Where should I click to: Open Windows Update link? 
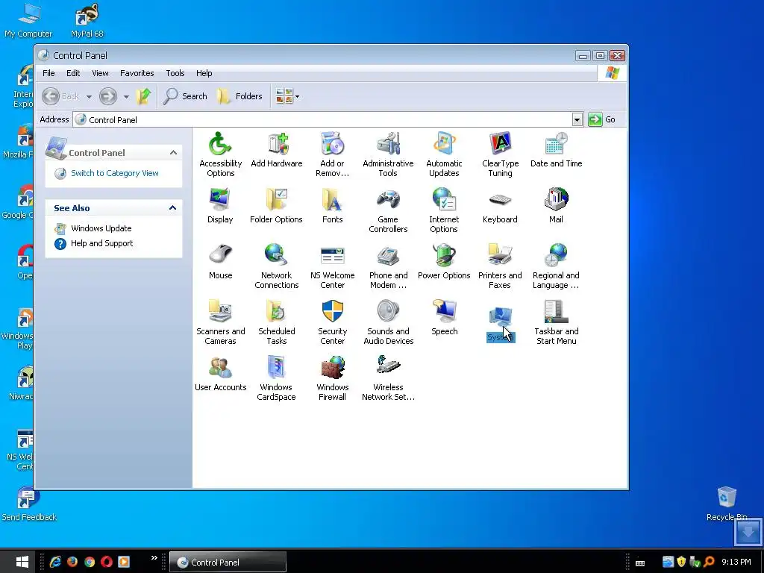click(101, 228)
